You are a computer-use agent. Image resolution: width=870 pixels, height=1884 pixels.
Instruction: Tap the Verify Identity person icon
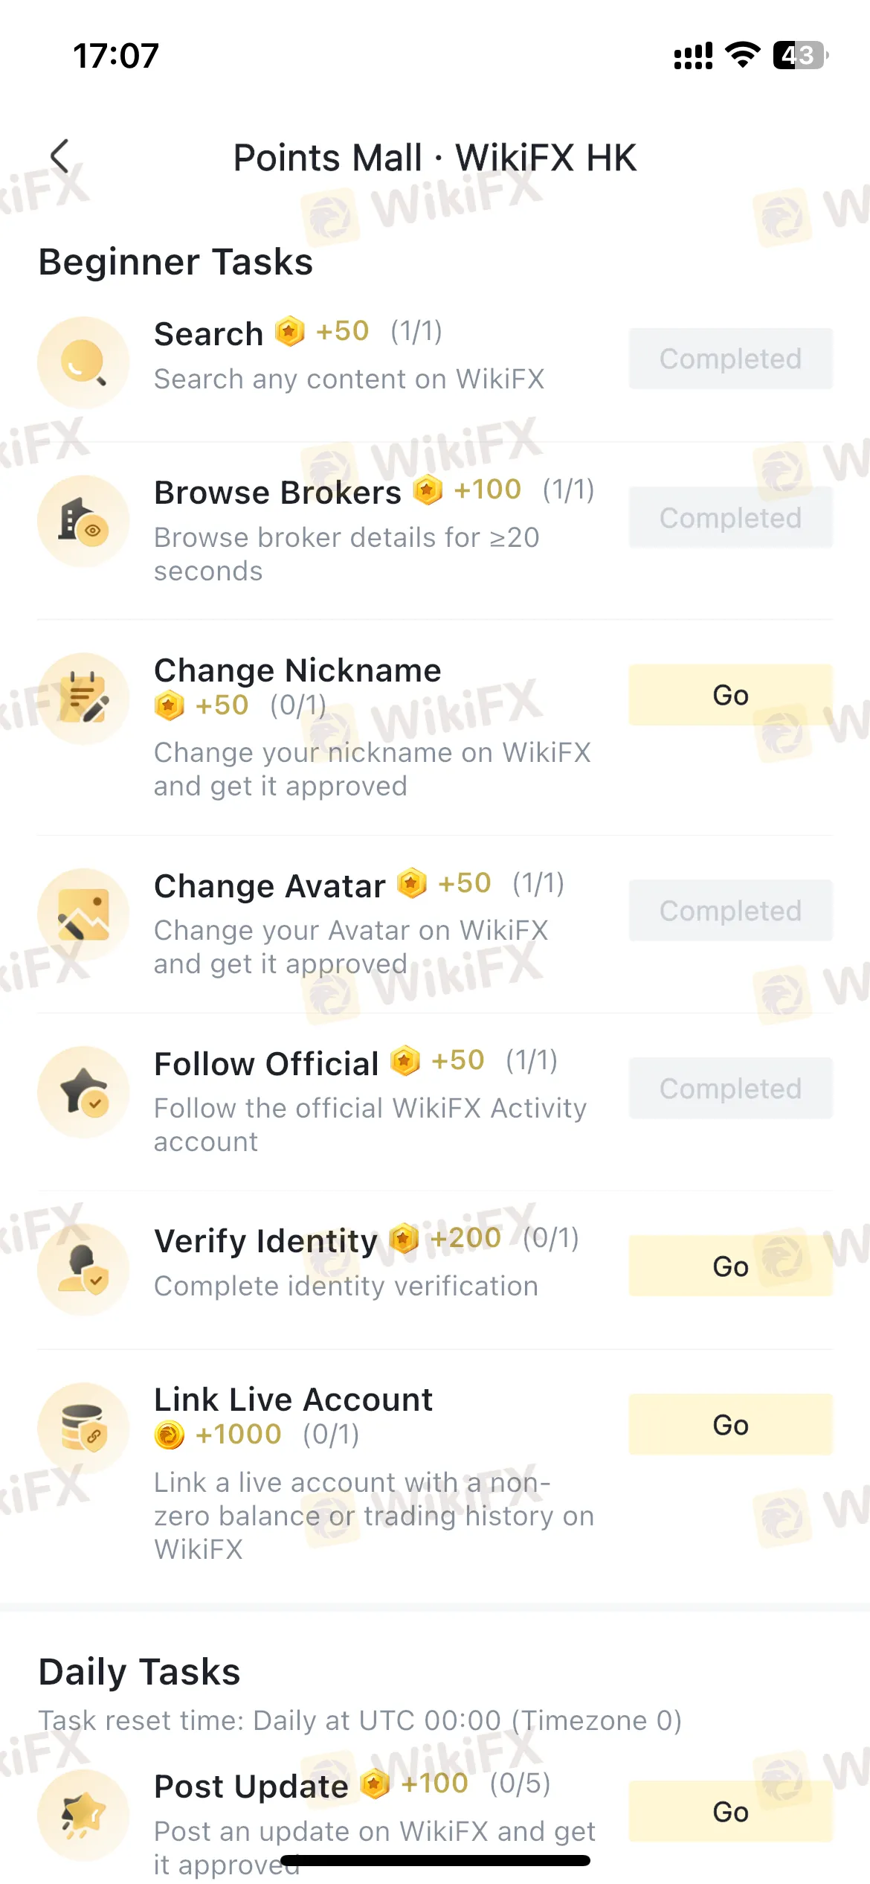click(83, 1269)
